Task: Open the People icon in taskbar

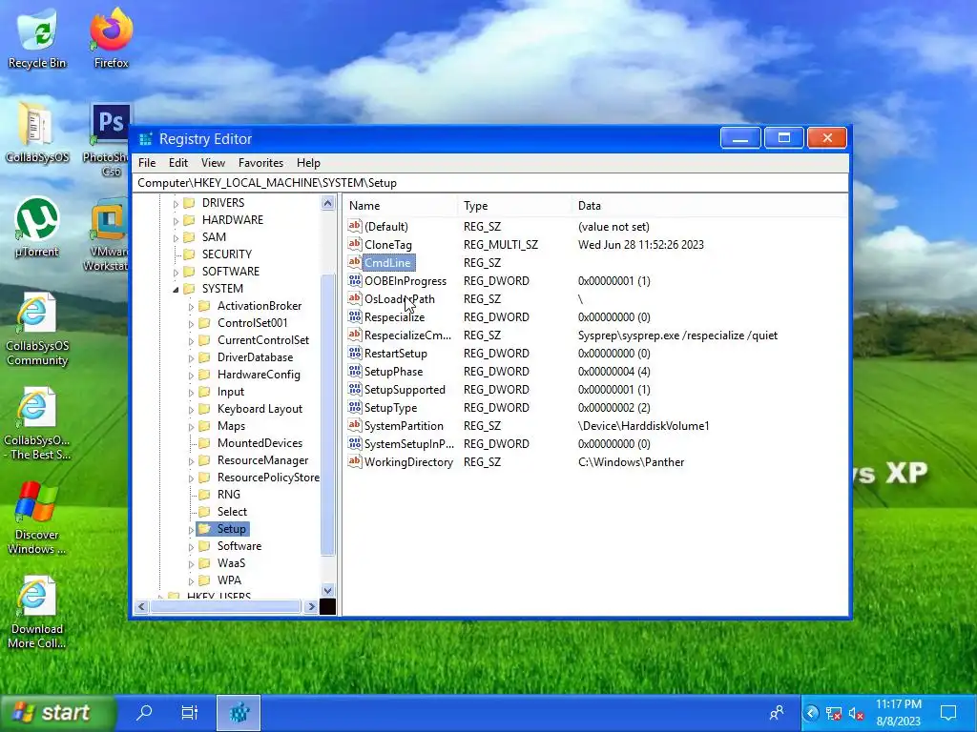Action: pos(777,713)
